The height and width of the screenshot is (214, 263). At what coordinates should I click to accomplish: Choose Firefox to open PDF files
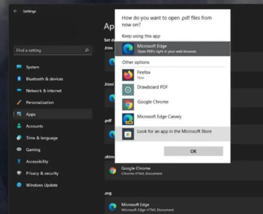click(173, 75)
